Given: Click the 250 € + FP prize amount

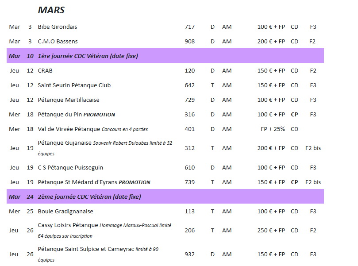Looking at the screenshot, I should click(x=271, y=231).
